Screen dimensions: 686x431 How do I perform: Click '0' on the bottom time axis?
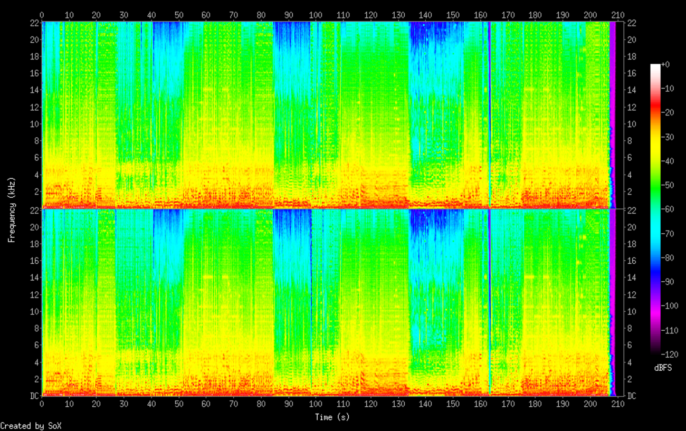[x=42, y=405]
